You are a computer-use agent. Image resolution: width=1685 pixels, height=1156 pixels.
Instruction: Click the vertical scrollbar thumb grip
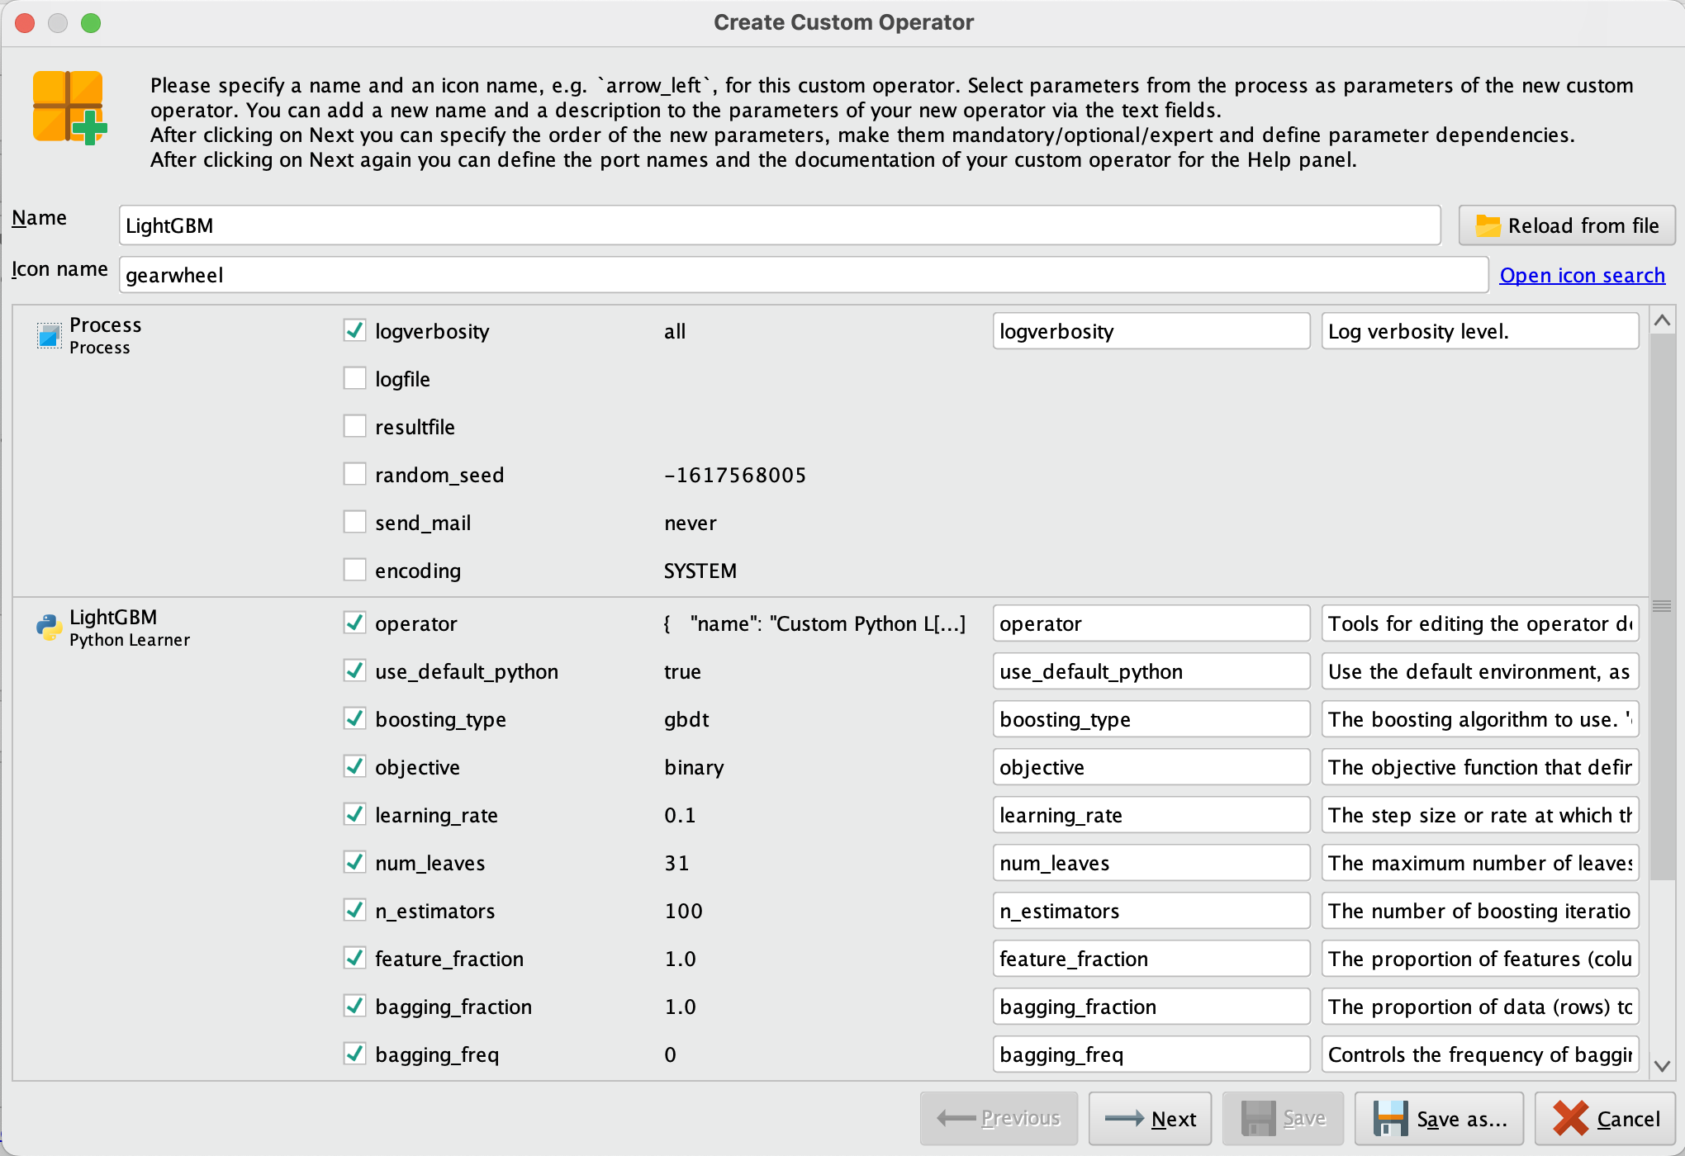(x=1662, y=606)
